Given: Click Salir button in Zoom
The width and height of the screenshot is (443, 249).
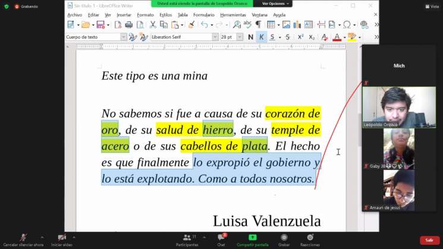Looking at the screenshot, I should coord(429,240).
